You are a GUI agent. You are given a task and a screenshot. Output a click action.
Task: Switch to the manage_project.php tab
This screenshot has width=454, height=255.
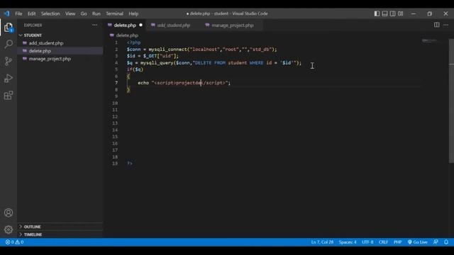click(x=232, y=25)
